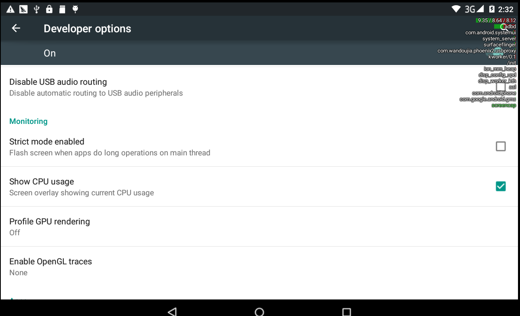Go back using the header arrow
The image size is (520, 316).
tap(16, 28)
